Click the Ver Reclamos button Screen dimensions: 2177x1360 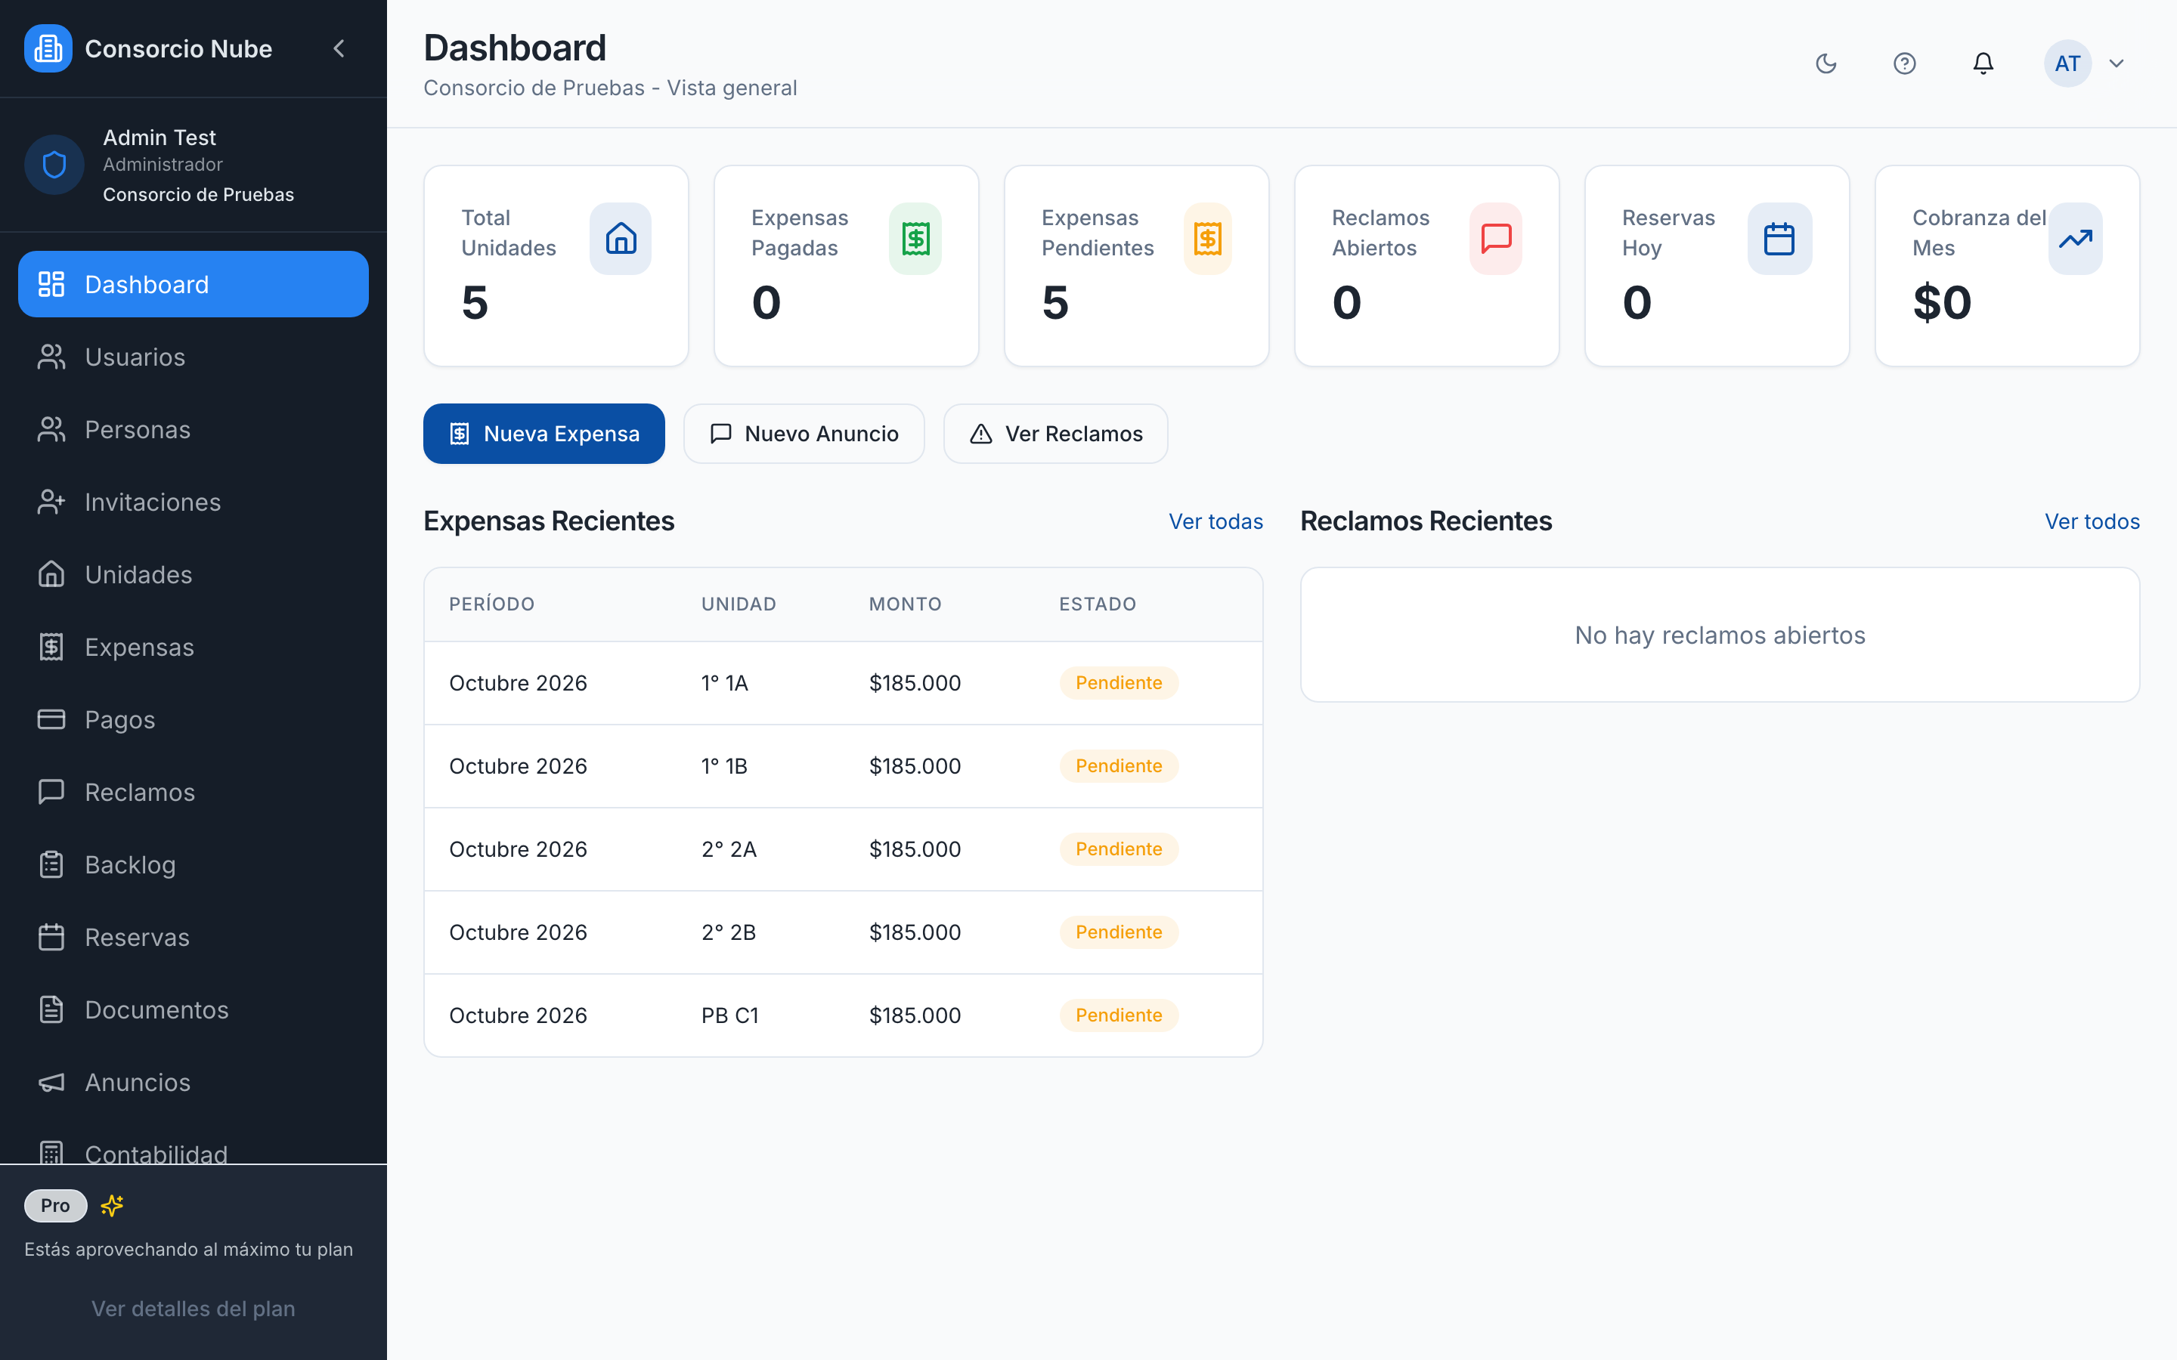click(x=1056, y=434)
